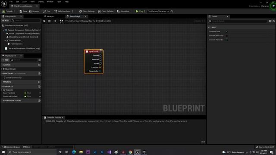276x155 pixels.
Task: Select the Event Graph tab
Action: 75,16
